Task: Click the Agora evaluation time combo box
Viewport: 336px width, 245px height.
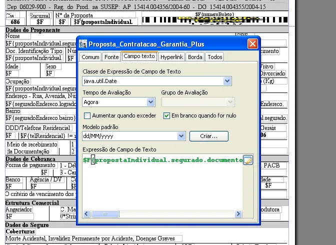Action: click(x=118, y=102)
